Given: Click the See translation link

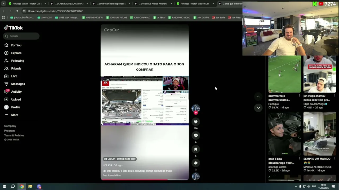Looking at the screenshot, I should pyautogui.click(x=111, y=175).
